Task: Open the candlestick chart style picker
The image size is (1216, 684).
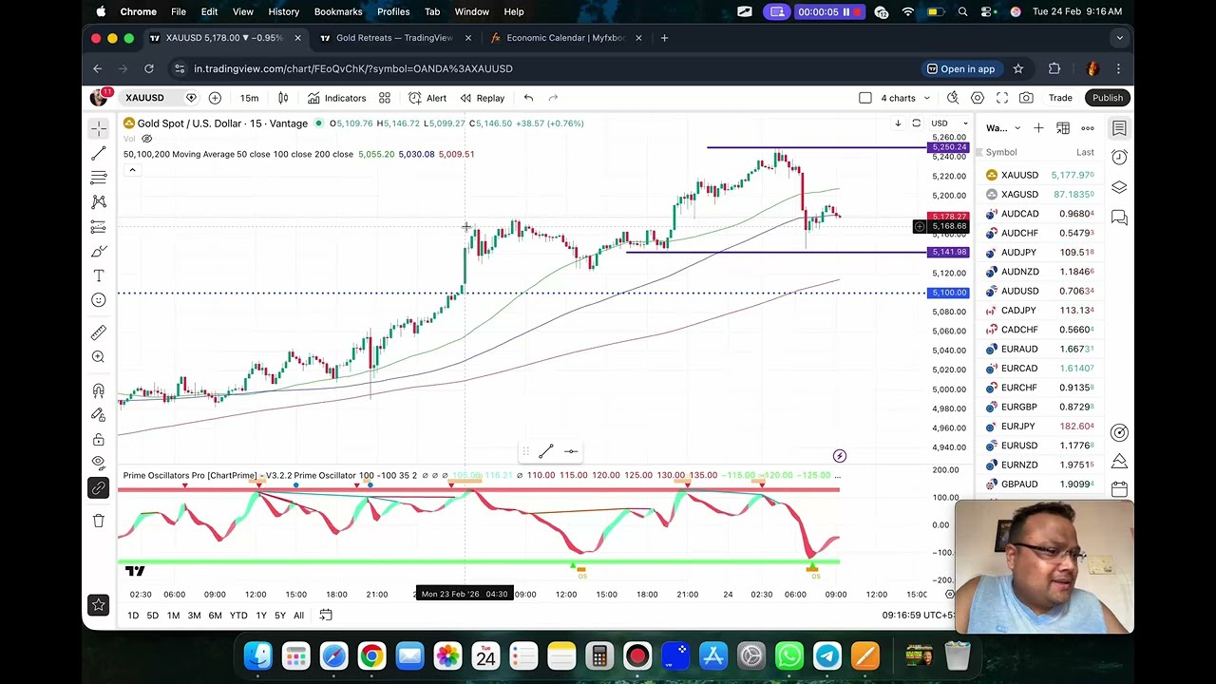Action: coord(283,98)
